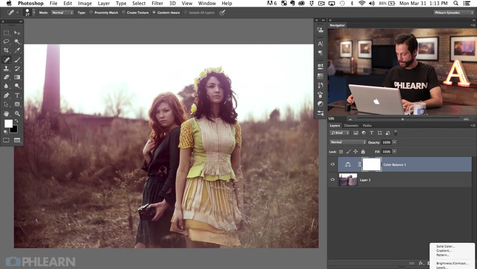477x269 pixels.
Task: Toggle lock transparent pixels
Action: point(341,152)
